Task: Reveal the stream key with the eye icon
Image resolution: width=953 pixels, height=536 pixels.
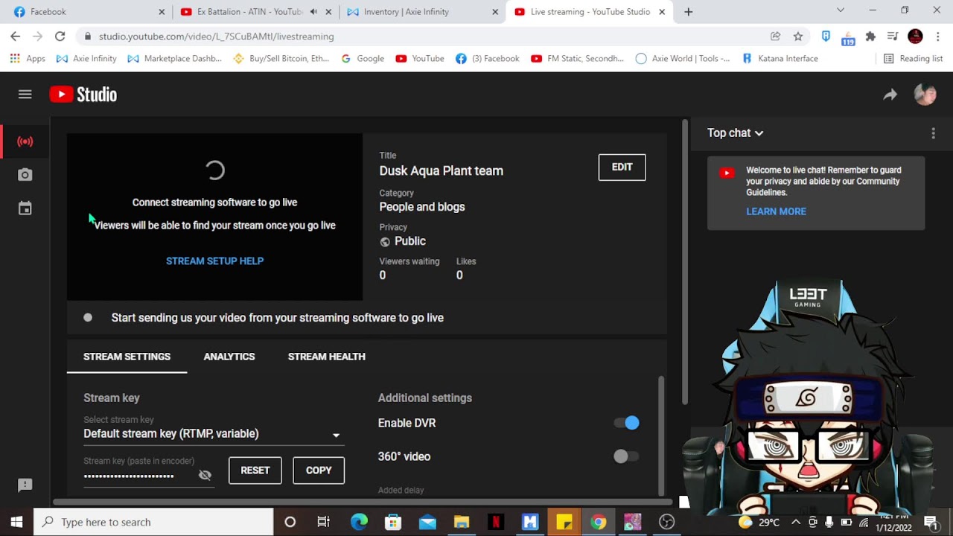Action: (x=205, y=475)
